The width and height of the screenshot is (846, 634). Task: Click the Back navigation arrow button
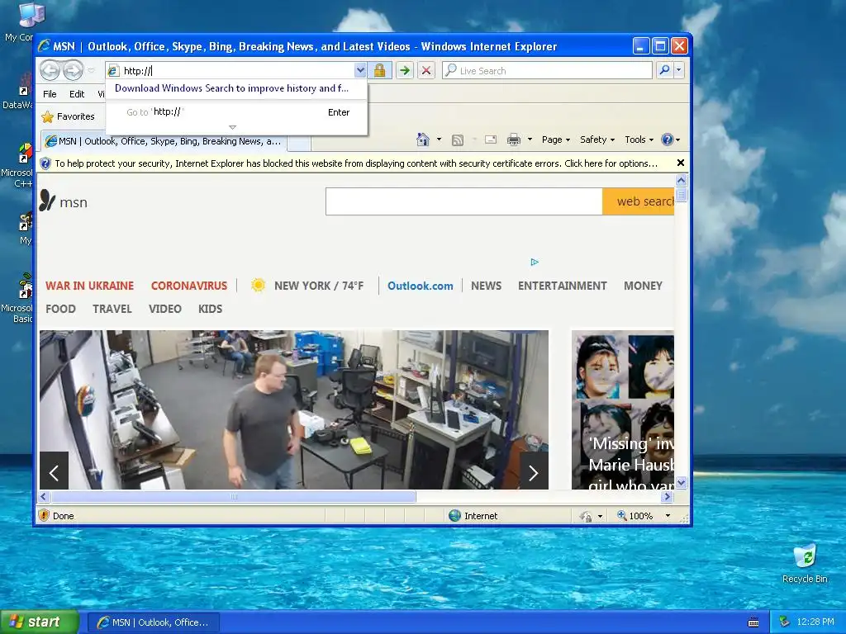coord(50,71)
